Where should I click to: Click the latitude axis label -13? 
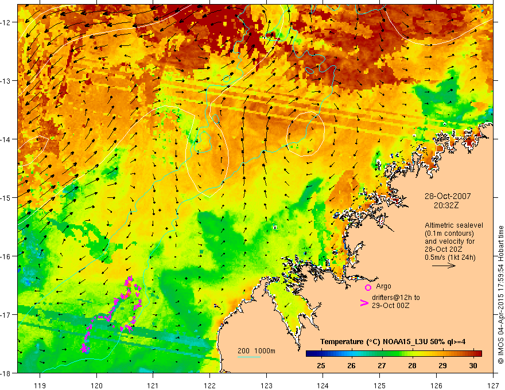coord(5,81)
